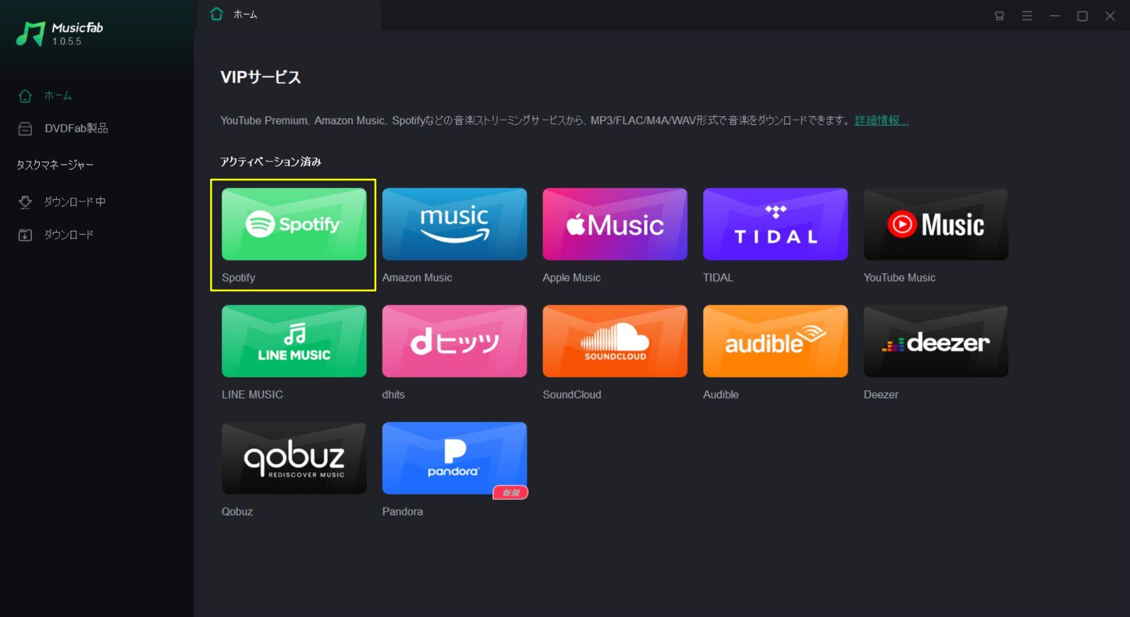Open the Apple Music service tile
Screen dimensions: 1130x617
(x=615, y=224)
